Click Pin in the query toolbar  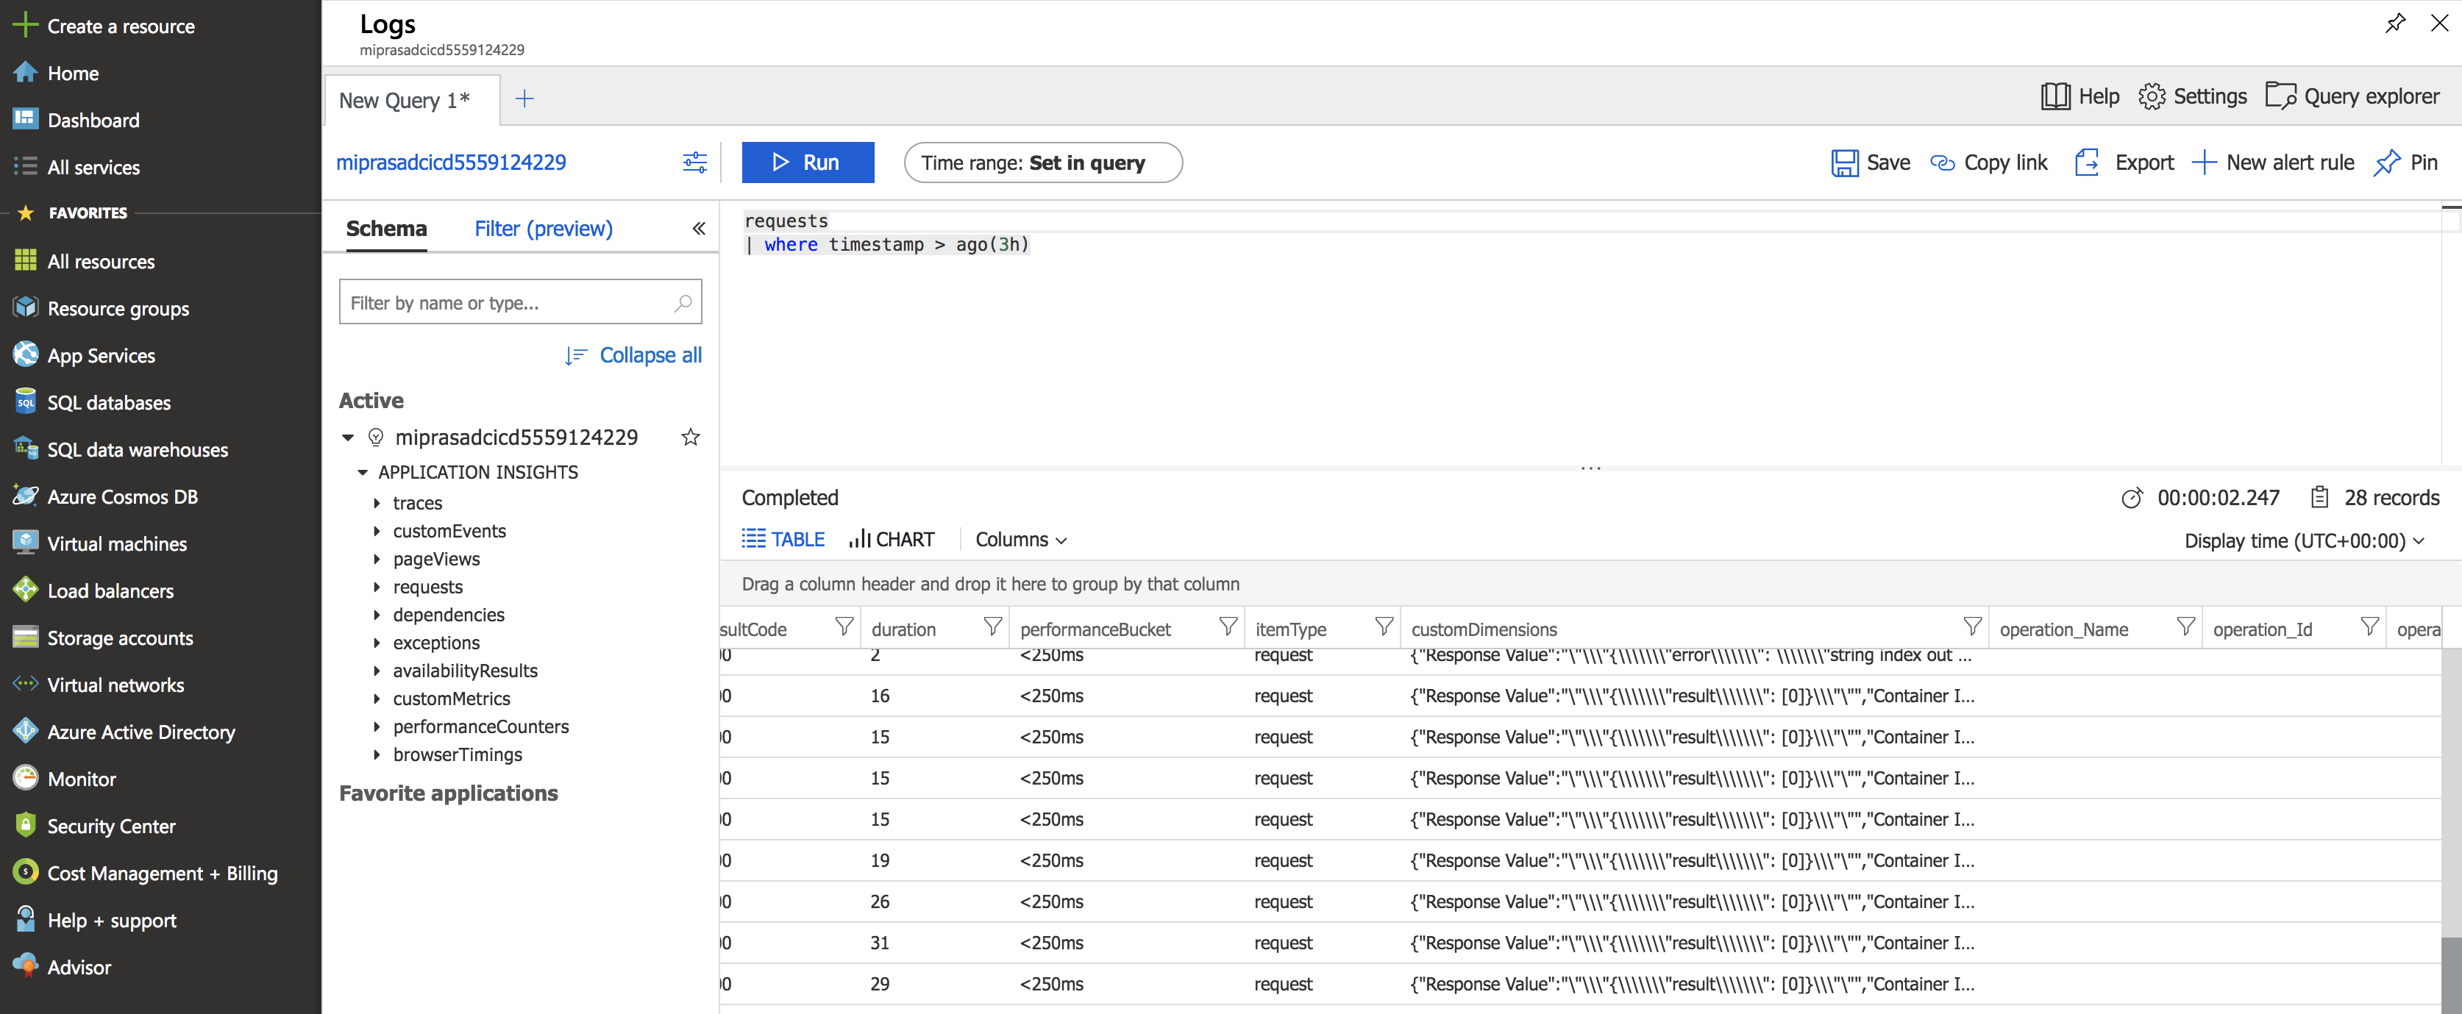[2405, 163]
